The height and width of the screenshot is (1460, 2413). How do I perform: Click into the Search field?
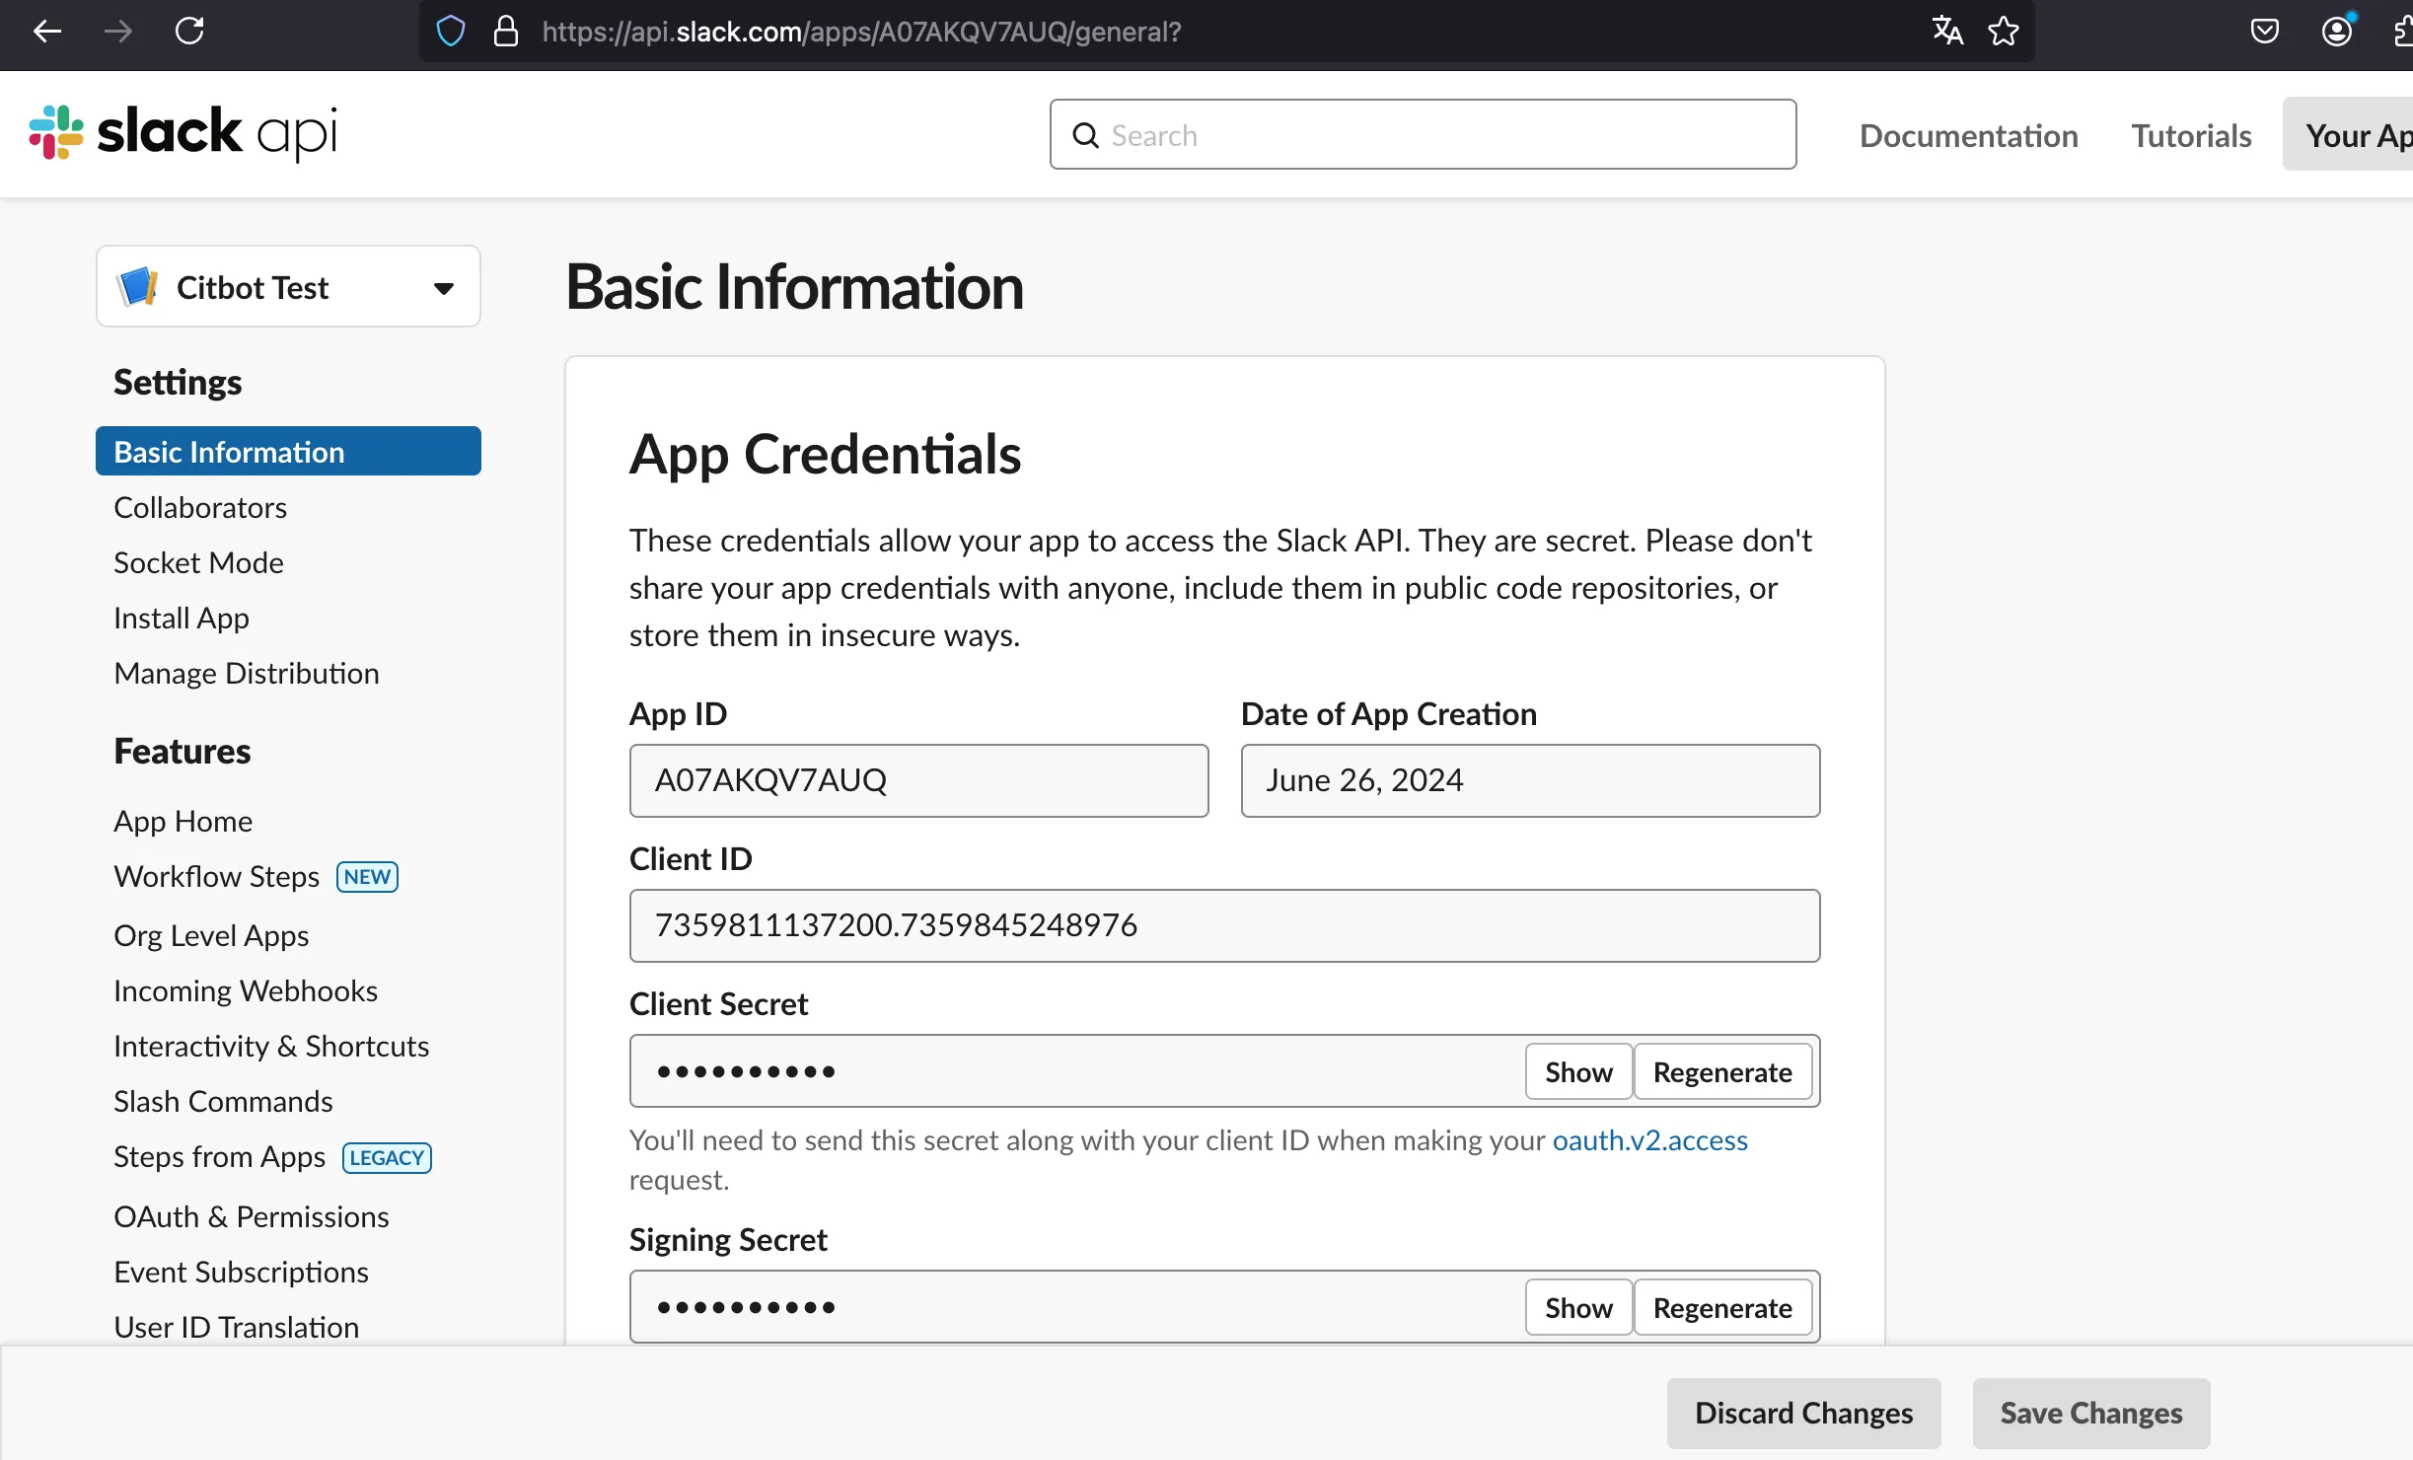[x=1423, y=135]
